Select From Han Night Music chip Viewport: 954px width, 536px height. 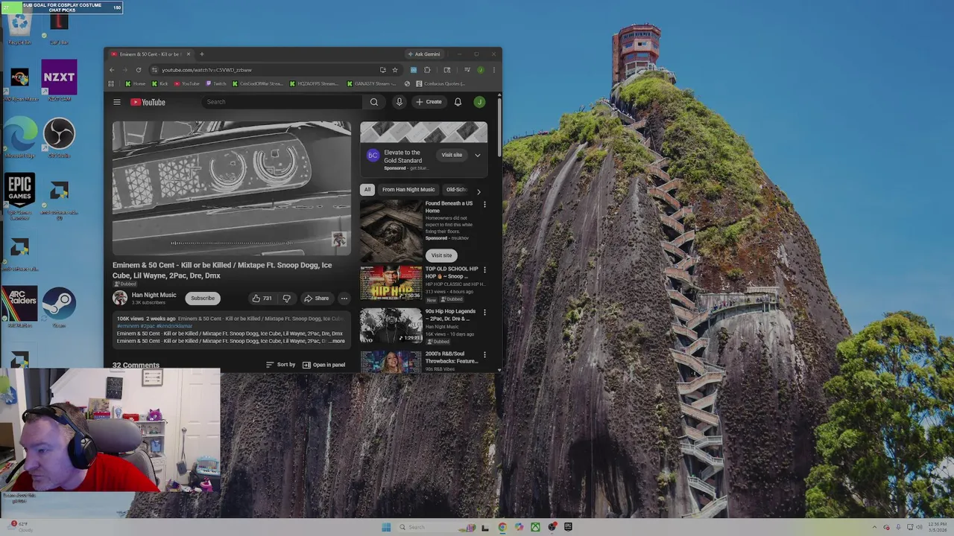[x=408, y=190]
